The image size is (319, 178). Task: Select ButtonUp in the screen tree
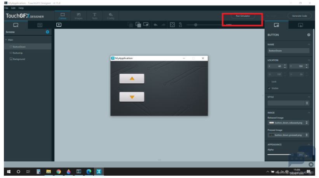point(28,53)
